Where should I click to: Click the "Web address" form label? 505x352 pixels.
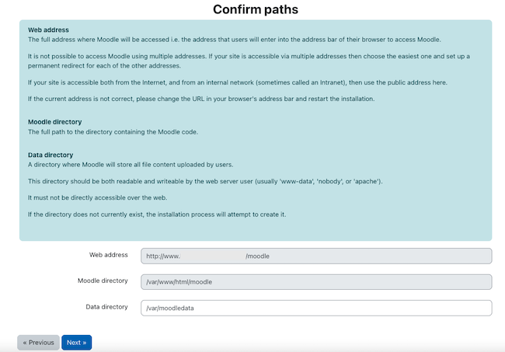109,255
